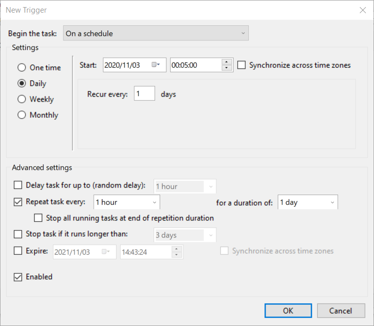Uncheck Repeat task every checkbox

pos(18,202)
